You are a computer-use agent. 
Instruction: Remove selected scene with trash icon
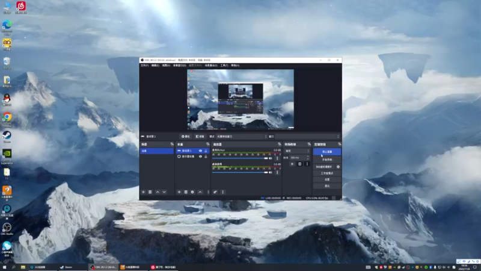pyautogui.click(x=150, y=192)
